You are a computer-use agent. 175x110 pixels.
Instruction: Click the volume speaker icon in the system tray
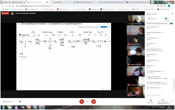tap(164, 107)
